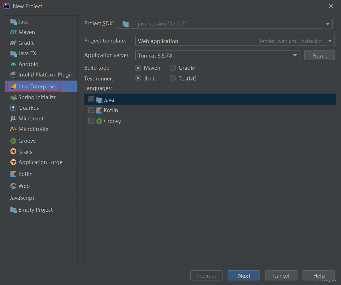
Task: Click the Java folder icon in Languages list
Action: click(x=99, y=100)
